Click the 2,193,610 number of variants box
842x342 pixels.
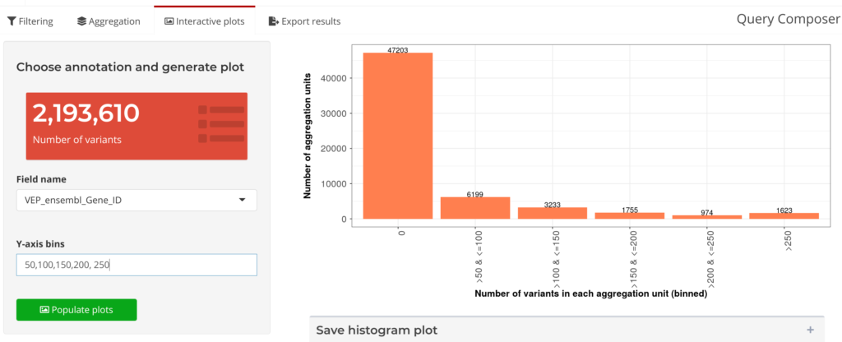click(x=136, y=126)
